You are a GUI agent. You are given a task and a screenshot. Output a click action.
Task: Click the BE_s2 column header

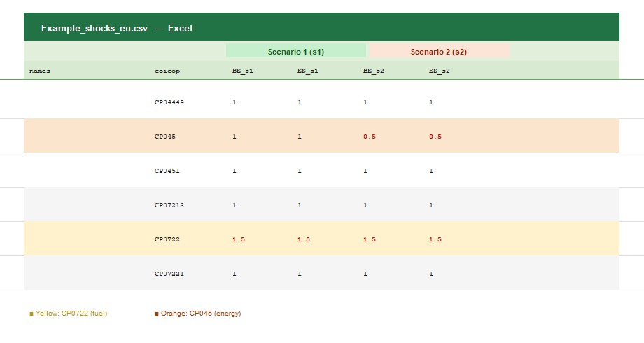coord(373,71)
